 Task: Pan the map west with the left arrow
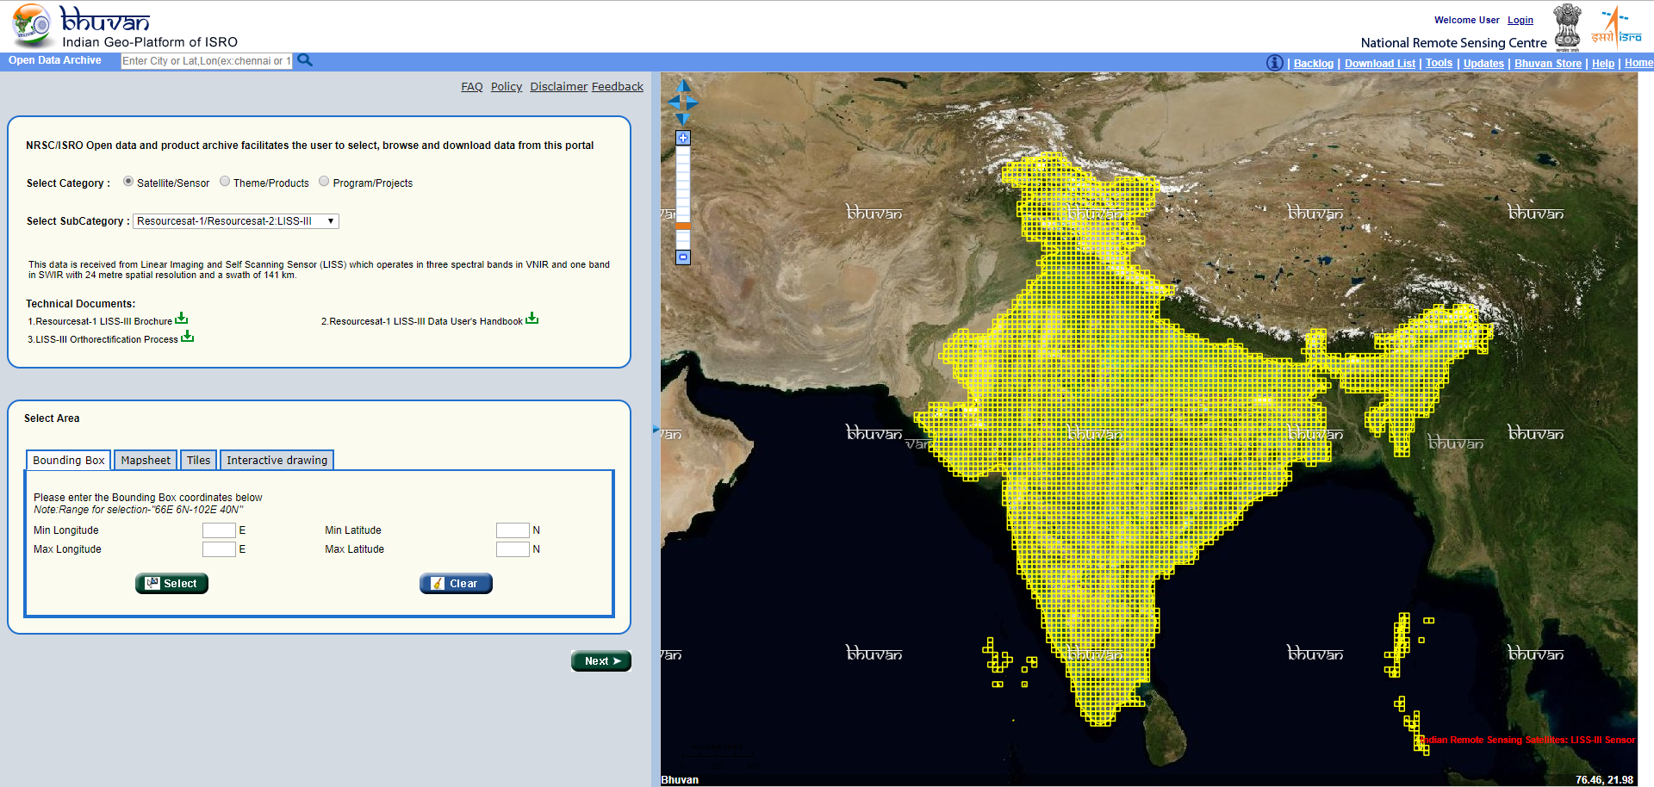click(674, 102)
